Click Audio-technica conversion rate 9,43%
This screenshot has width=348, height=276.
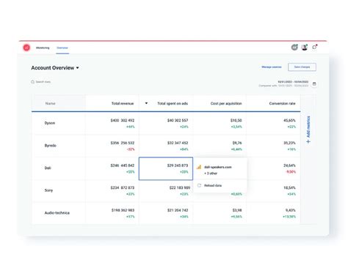tap(291, 210)
